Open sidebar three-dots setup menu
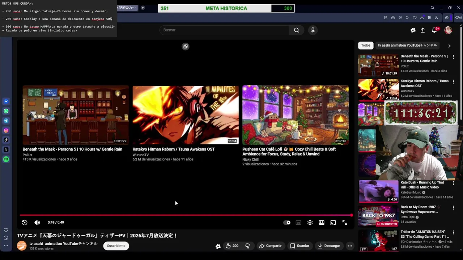The height and width of the screenshot is (260, 463). click(x=6, y=246)
